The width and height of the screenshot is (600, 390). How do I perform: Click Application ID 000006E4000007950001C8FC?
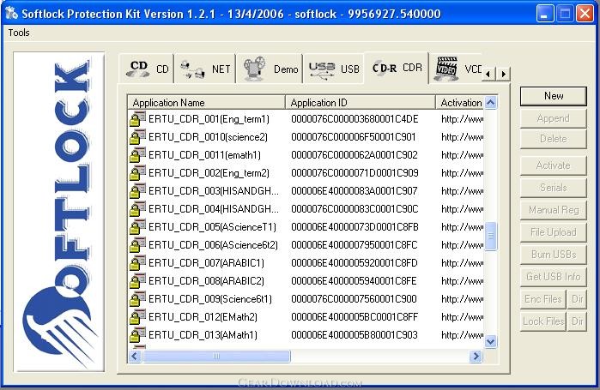click(355, 245)
